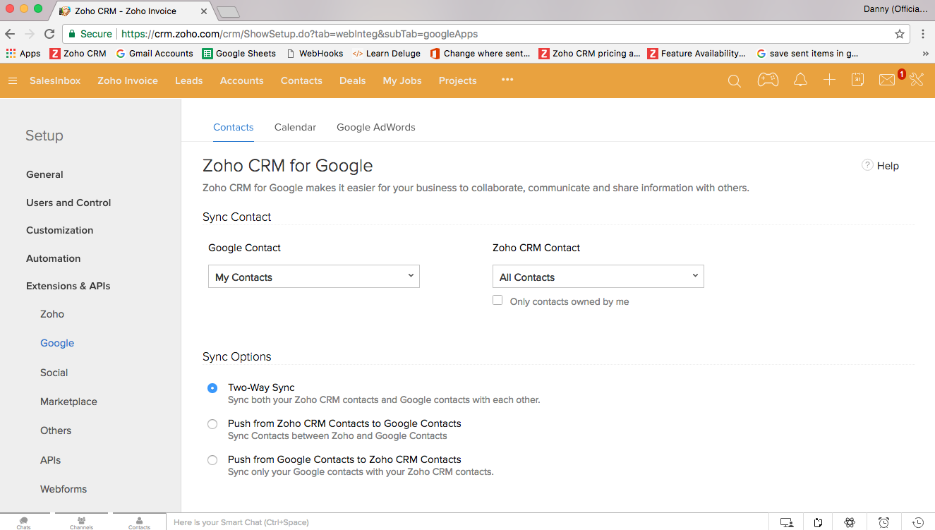This screenshot has width=935, height=530.
Task: Open the calendar icon in header
Action: pyautogui.click(x=857, y=80)
